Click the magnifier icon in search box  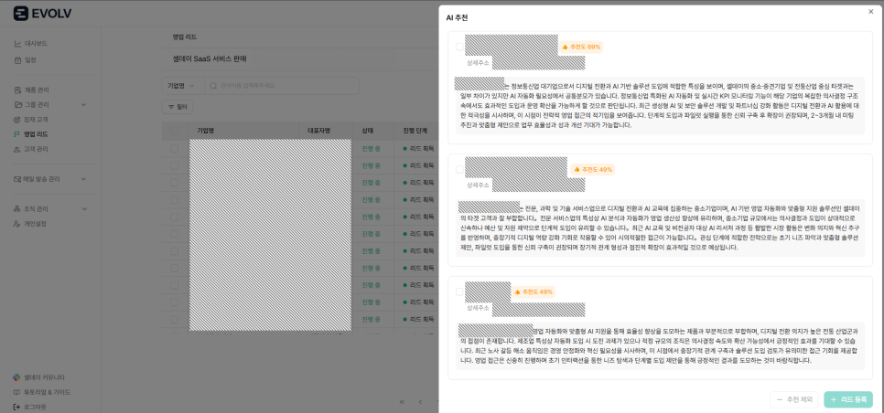[x=213, y=86]
